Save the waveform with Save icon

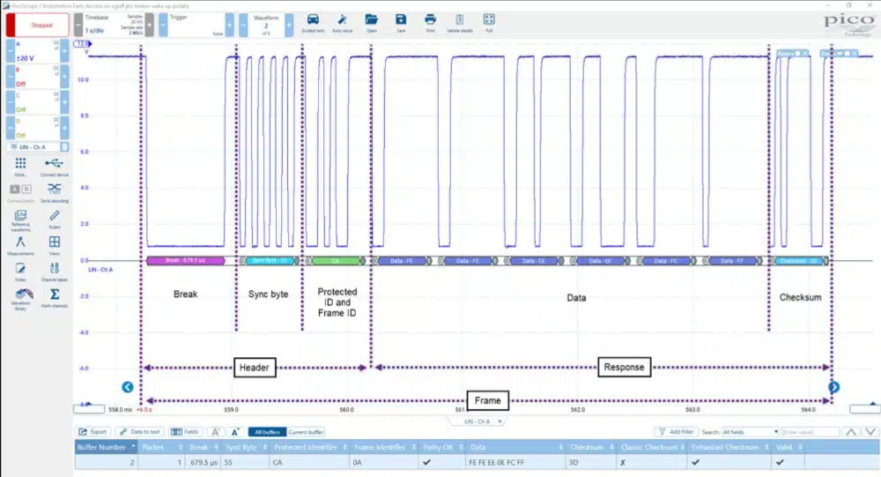pos(401,22)
